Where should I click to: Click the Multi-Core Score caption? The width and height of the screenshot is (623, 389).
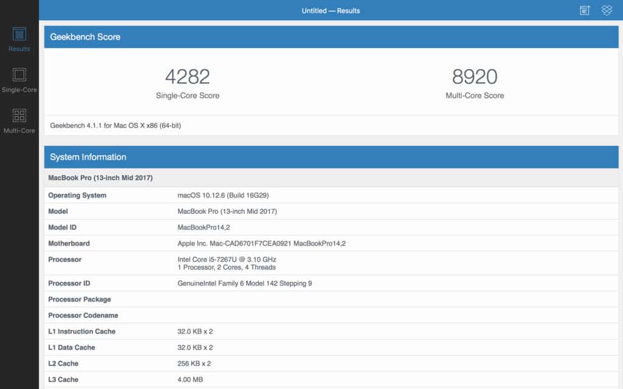click(475, 95)
